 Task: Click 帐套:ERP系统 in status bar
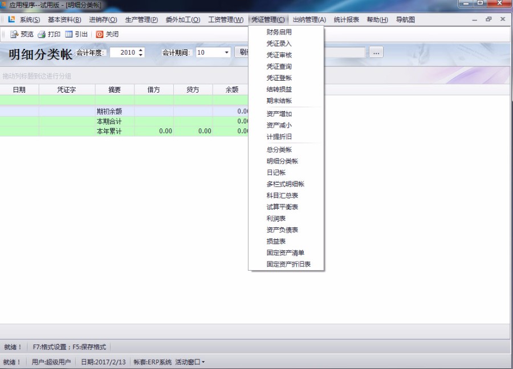(152, 362)
